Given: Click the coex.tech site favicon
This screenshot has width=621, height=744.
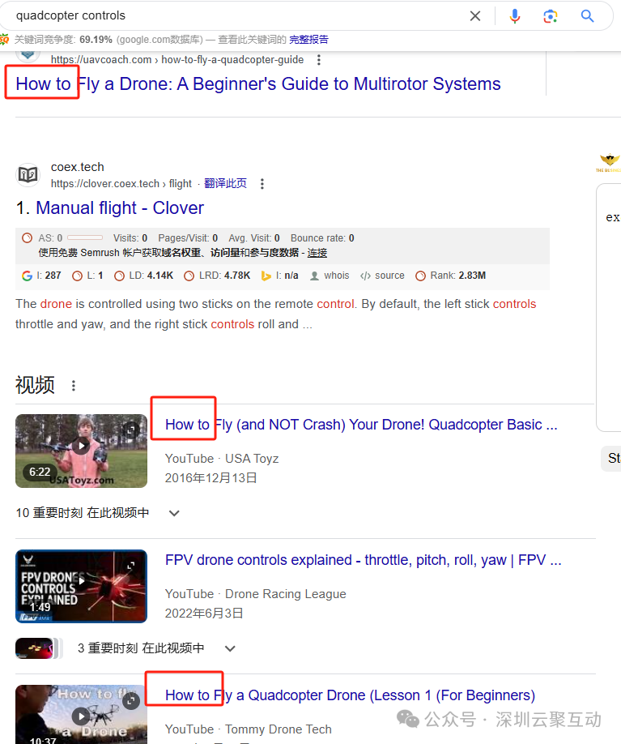Looking at the screenshot, I should pyautogui.click(x=28, y=174).
